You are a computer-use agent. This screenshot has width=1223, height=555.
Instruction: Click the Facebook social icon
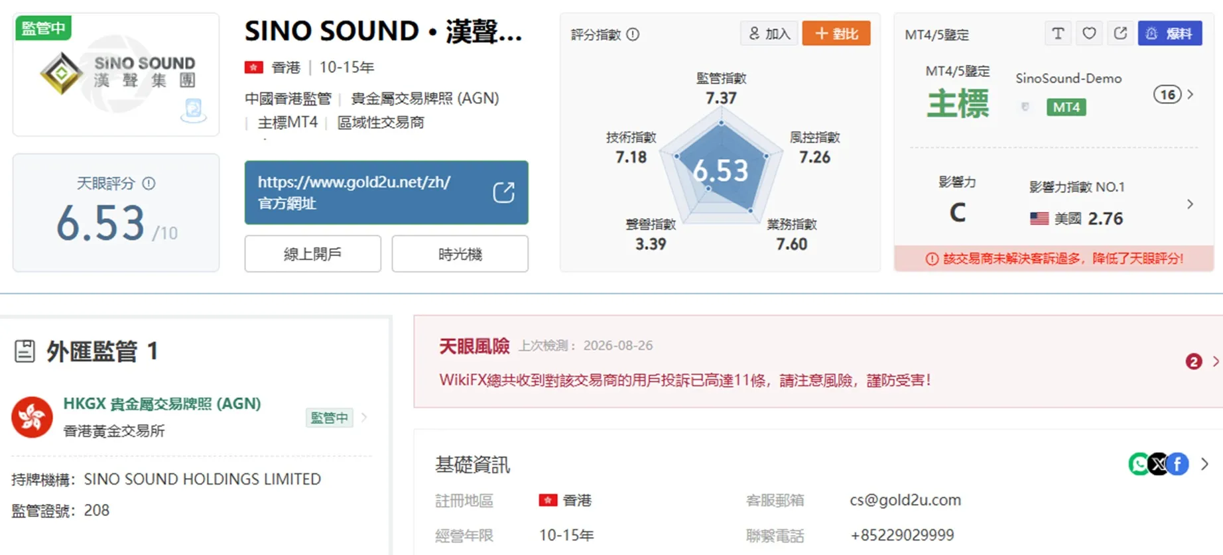1178,464
